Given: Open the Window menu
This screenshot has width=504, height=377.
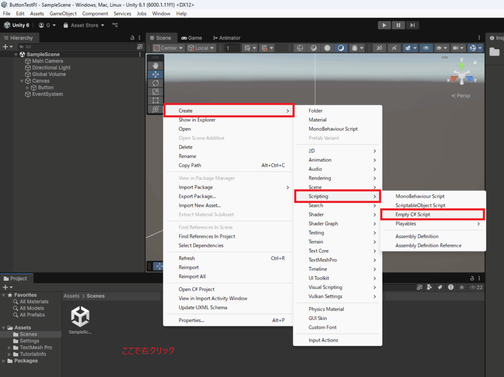Looking at the screenshot, I should (161, 13).
